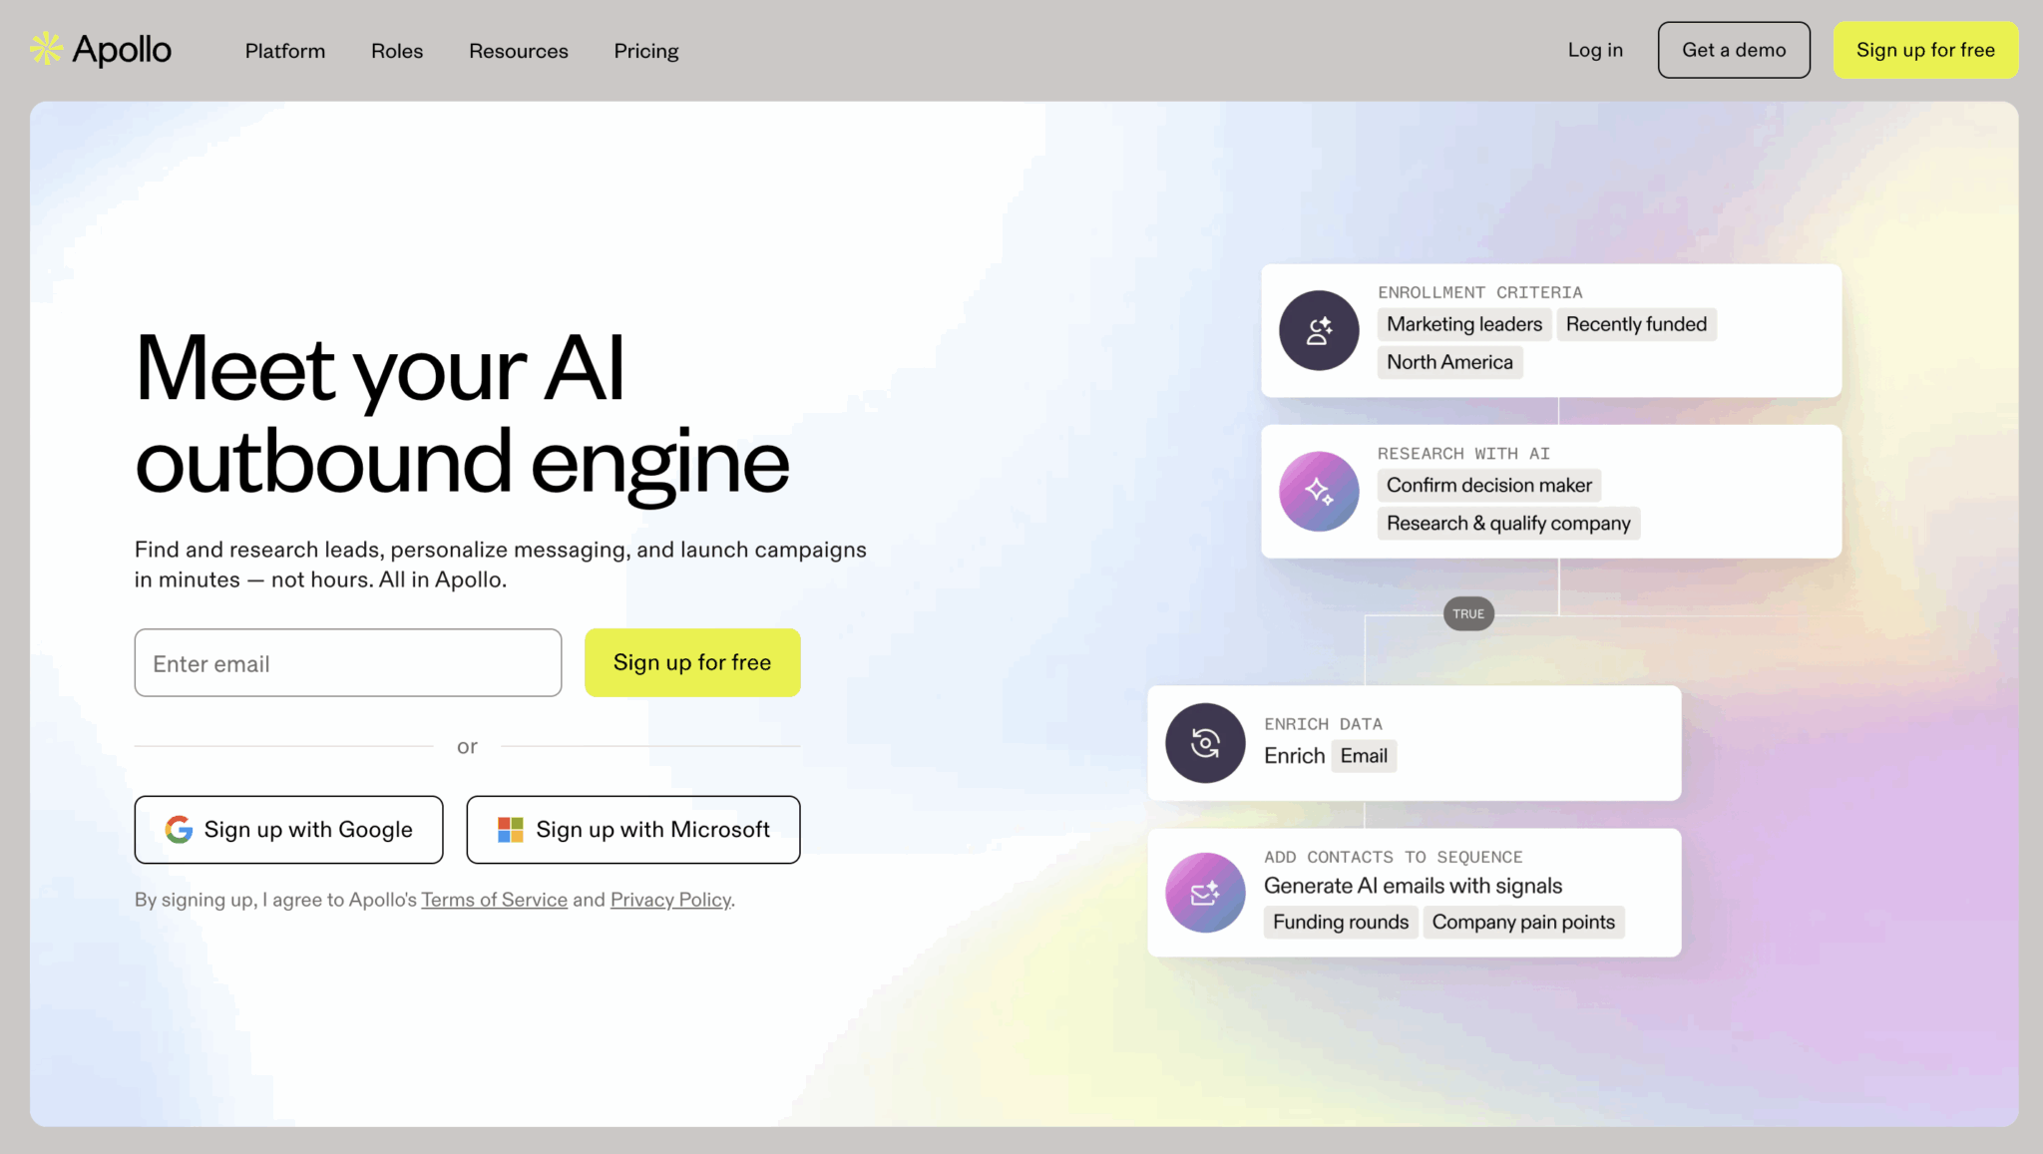Open the Privacy Policy link
This screenshot has height=1154, width=2043.
[670, 900]
